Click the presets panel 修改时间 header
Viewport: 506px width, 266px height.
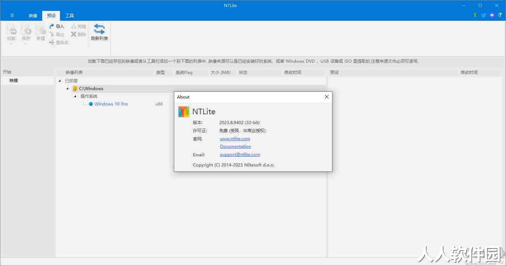click(480, 73)
